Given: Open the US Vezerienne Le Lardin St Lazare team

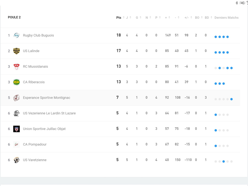Looking at the screenshot, I should click(49, 113).
